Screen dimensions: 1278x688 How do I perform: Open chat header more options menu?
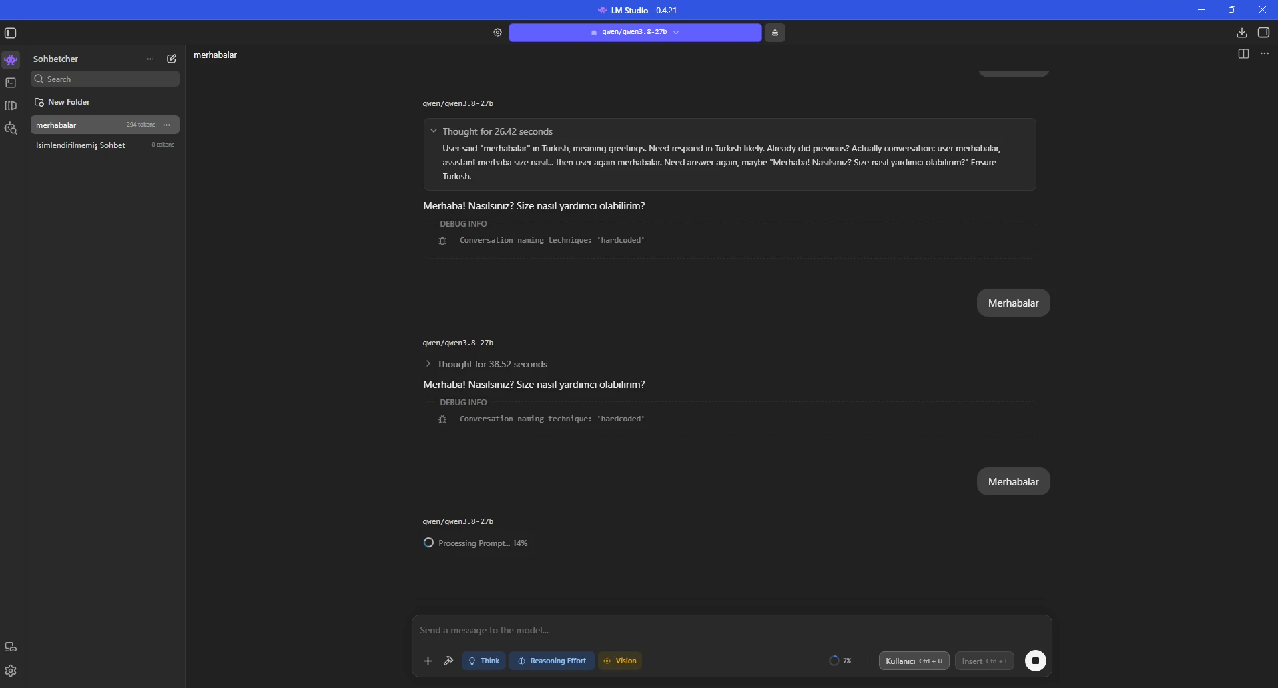(1265, 54)
